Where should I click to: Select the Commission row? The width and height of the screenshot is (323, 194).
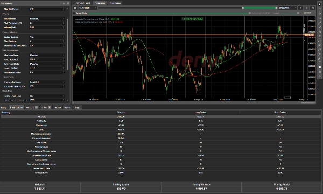point(161,126)
